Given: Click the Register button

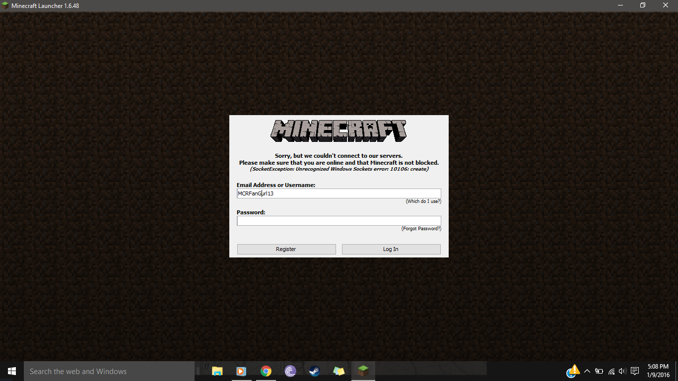Looking at the screenshot, I should (286, 249).
